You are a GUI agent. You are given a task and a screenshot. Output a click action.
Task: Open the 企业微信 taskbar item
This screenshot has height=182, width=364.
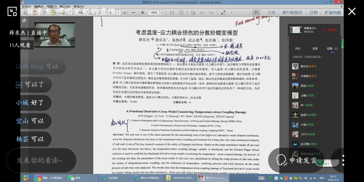(x=115, y=178)
